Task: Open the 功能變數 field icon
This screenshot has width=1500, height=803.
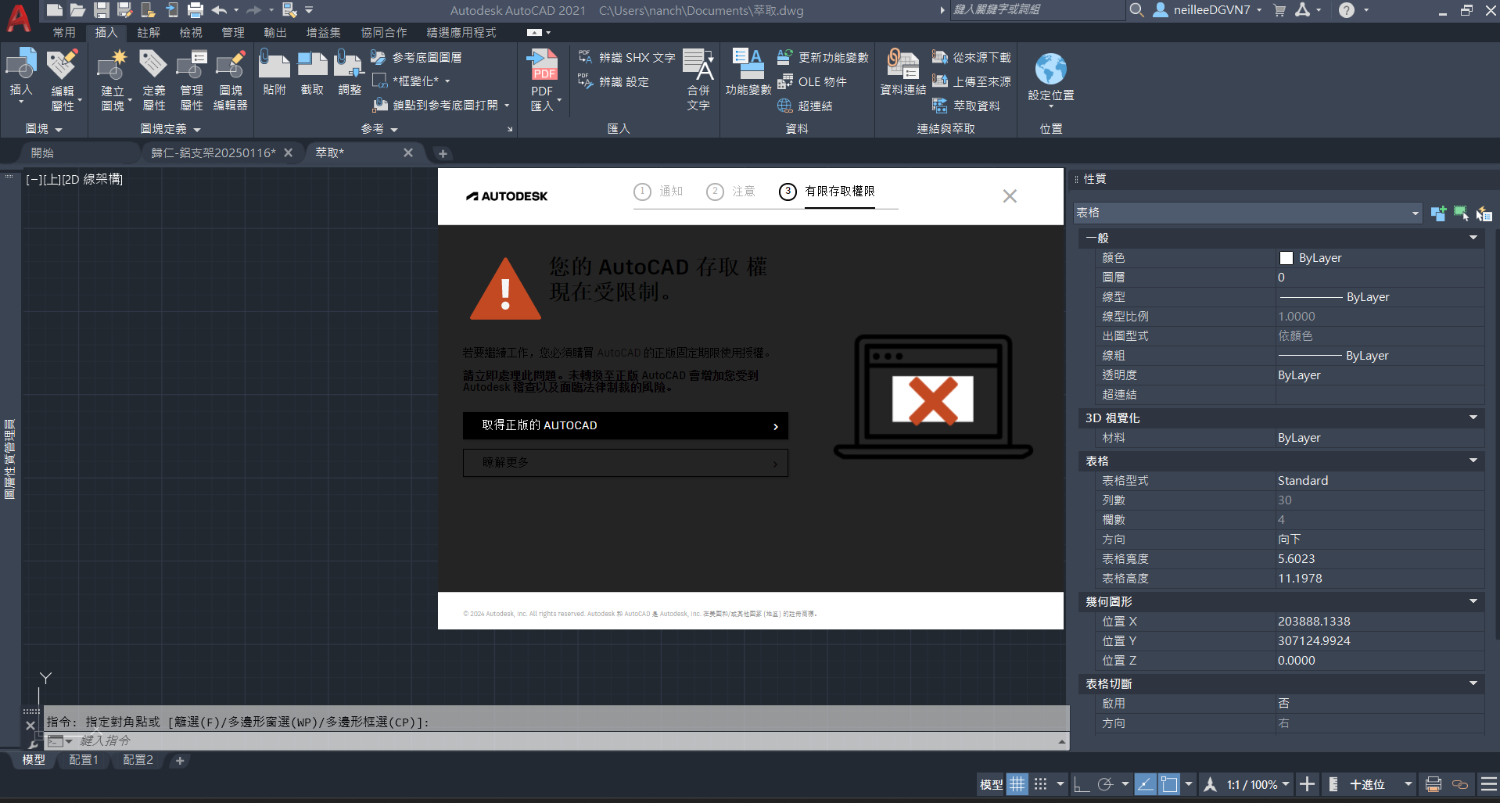Action: 748,72
